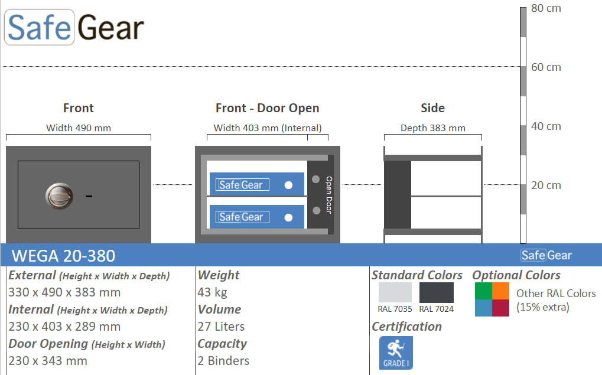Screen dimensions: 602x375
Task: Click the blue optional color square
Action: pyautogui.click(x=483, y=308)
